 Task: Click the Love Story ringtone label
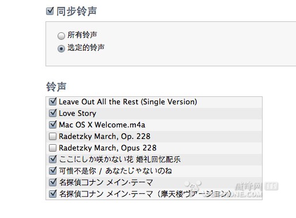77,114
